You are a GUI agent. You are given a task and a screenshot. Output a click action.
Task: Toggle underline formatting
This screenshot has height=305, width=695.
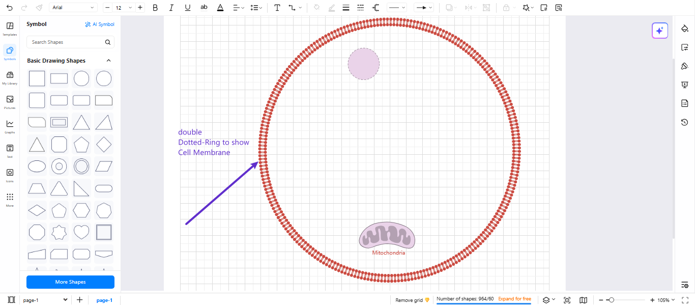coord(188,8)
